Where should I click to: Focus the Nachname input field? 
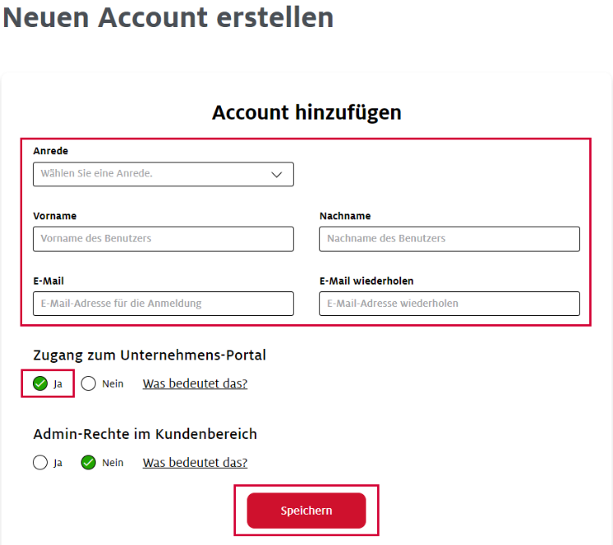pos(449,239)
